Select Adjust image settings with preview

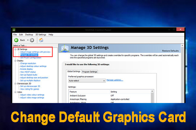[x=35, y=52]
